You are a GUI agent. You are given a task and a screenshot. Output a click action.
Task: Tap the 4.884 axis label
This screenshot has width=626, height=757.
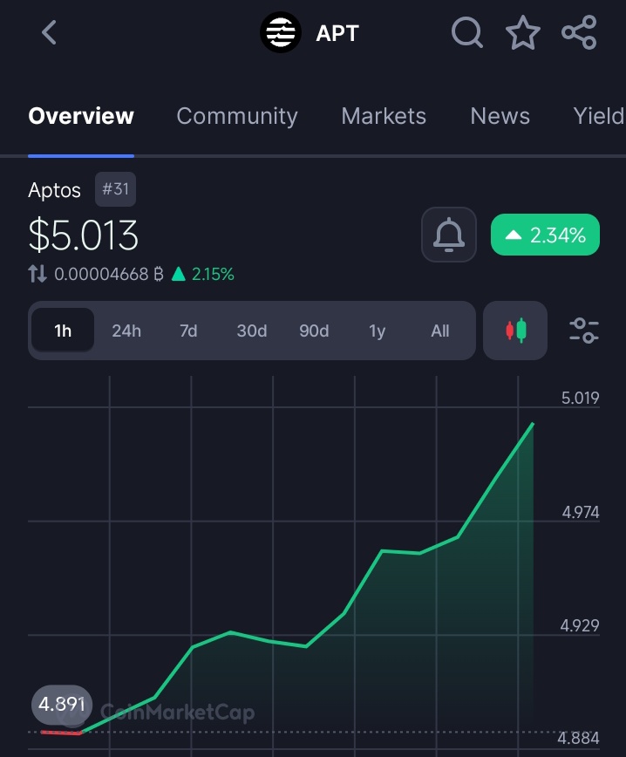point(578,738)
